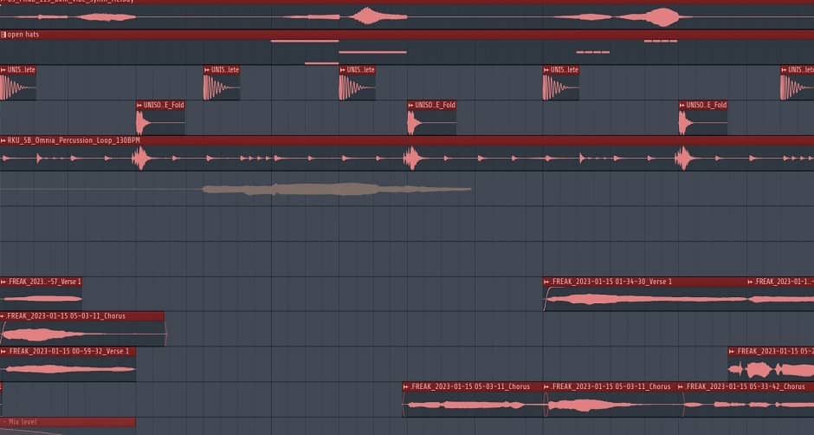Open menu icon on FREAK 01-34-30_Verse 1 clip
Screen dimensions: 814x435
coord(548,282)
